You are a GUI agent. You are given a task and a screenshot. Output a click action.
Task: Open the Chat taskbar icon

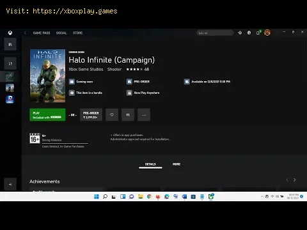[132, 196]
